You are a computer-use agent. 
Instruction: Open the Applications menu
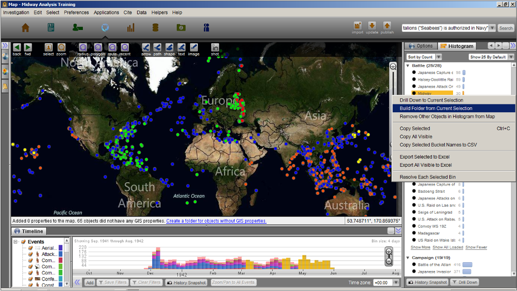click(106, 13)
